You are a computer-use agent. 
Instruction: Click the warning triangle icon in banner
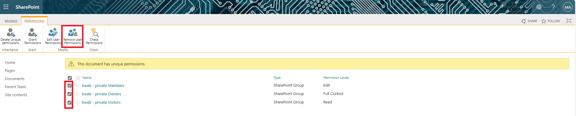71,64
